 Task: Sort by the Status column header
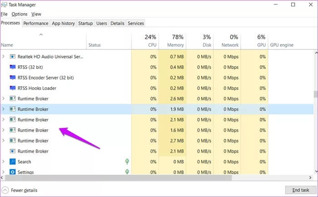coord(109,41)
